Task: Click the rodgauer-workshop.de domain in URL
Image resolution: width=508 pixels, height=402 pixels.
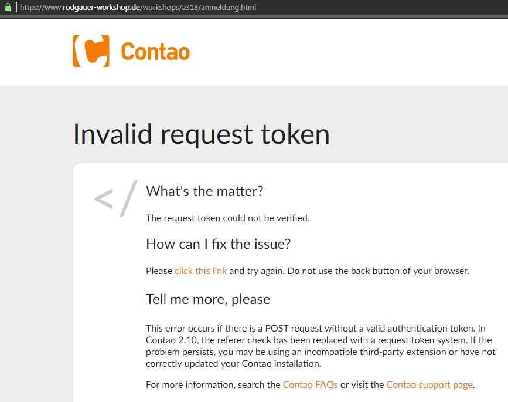Action: pyautogui.click(x=101, y=8)
